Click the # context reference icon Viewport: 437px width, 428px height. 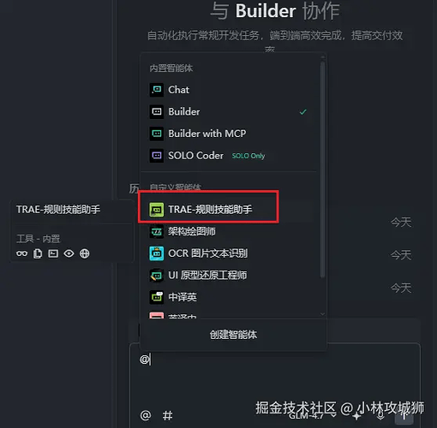(x=167, y=415)
